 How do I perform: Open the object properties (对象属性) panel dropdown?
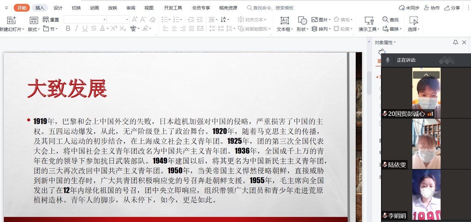pos(385,43)
